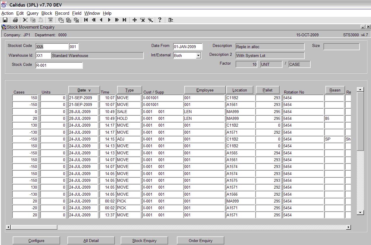Click the list of values icon
Viewport: 371px width, 245px height.
[x=51, y=20]
